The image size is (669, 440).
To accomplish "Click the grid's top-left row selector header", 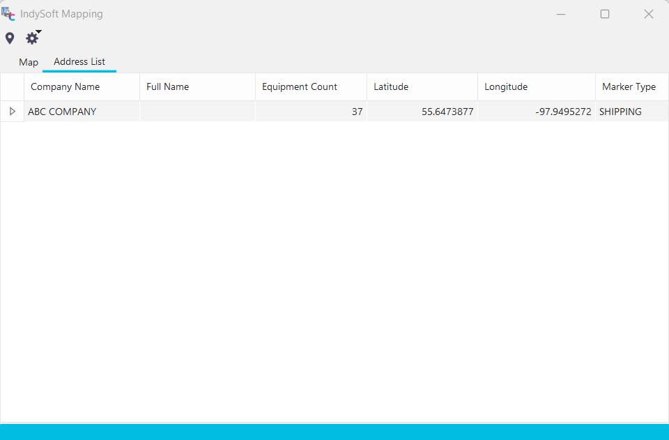I will (12, 87).
